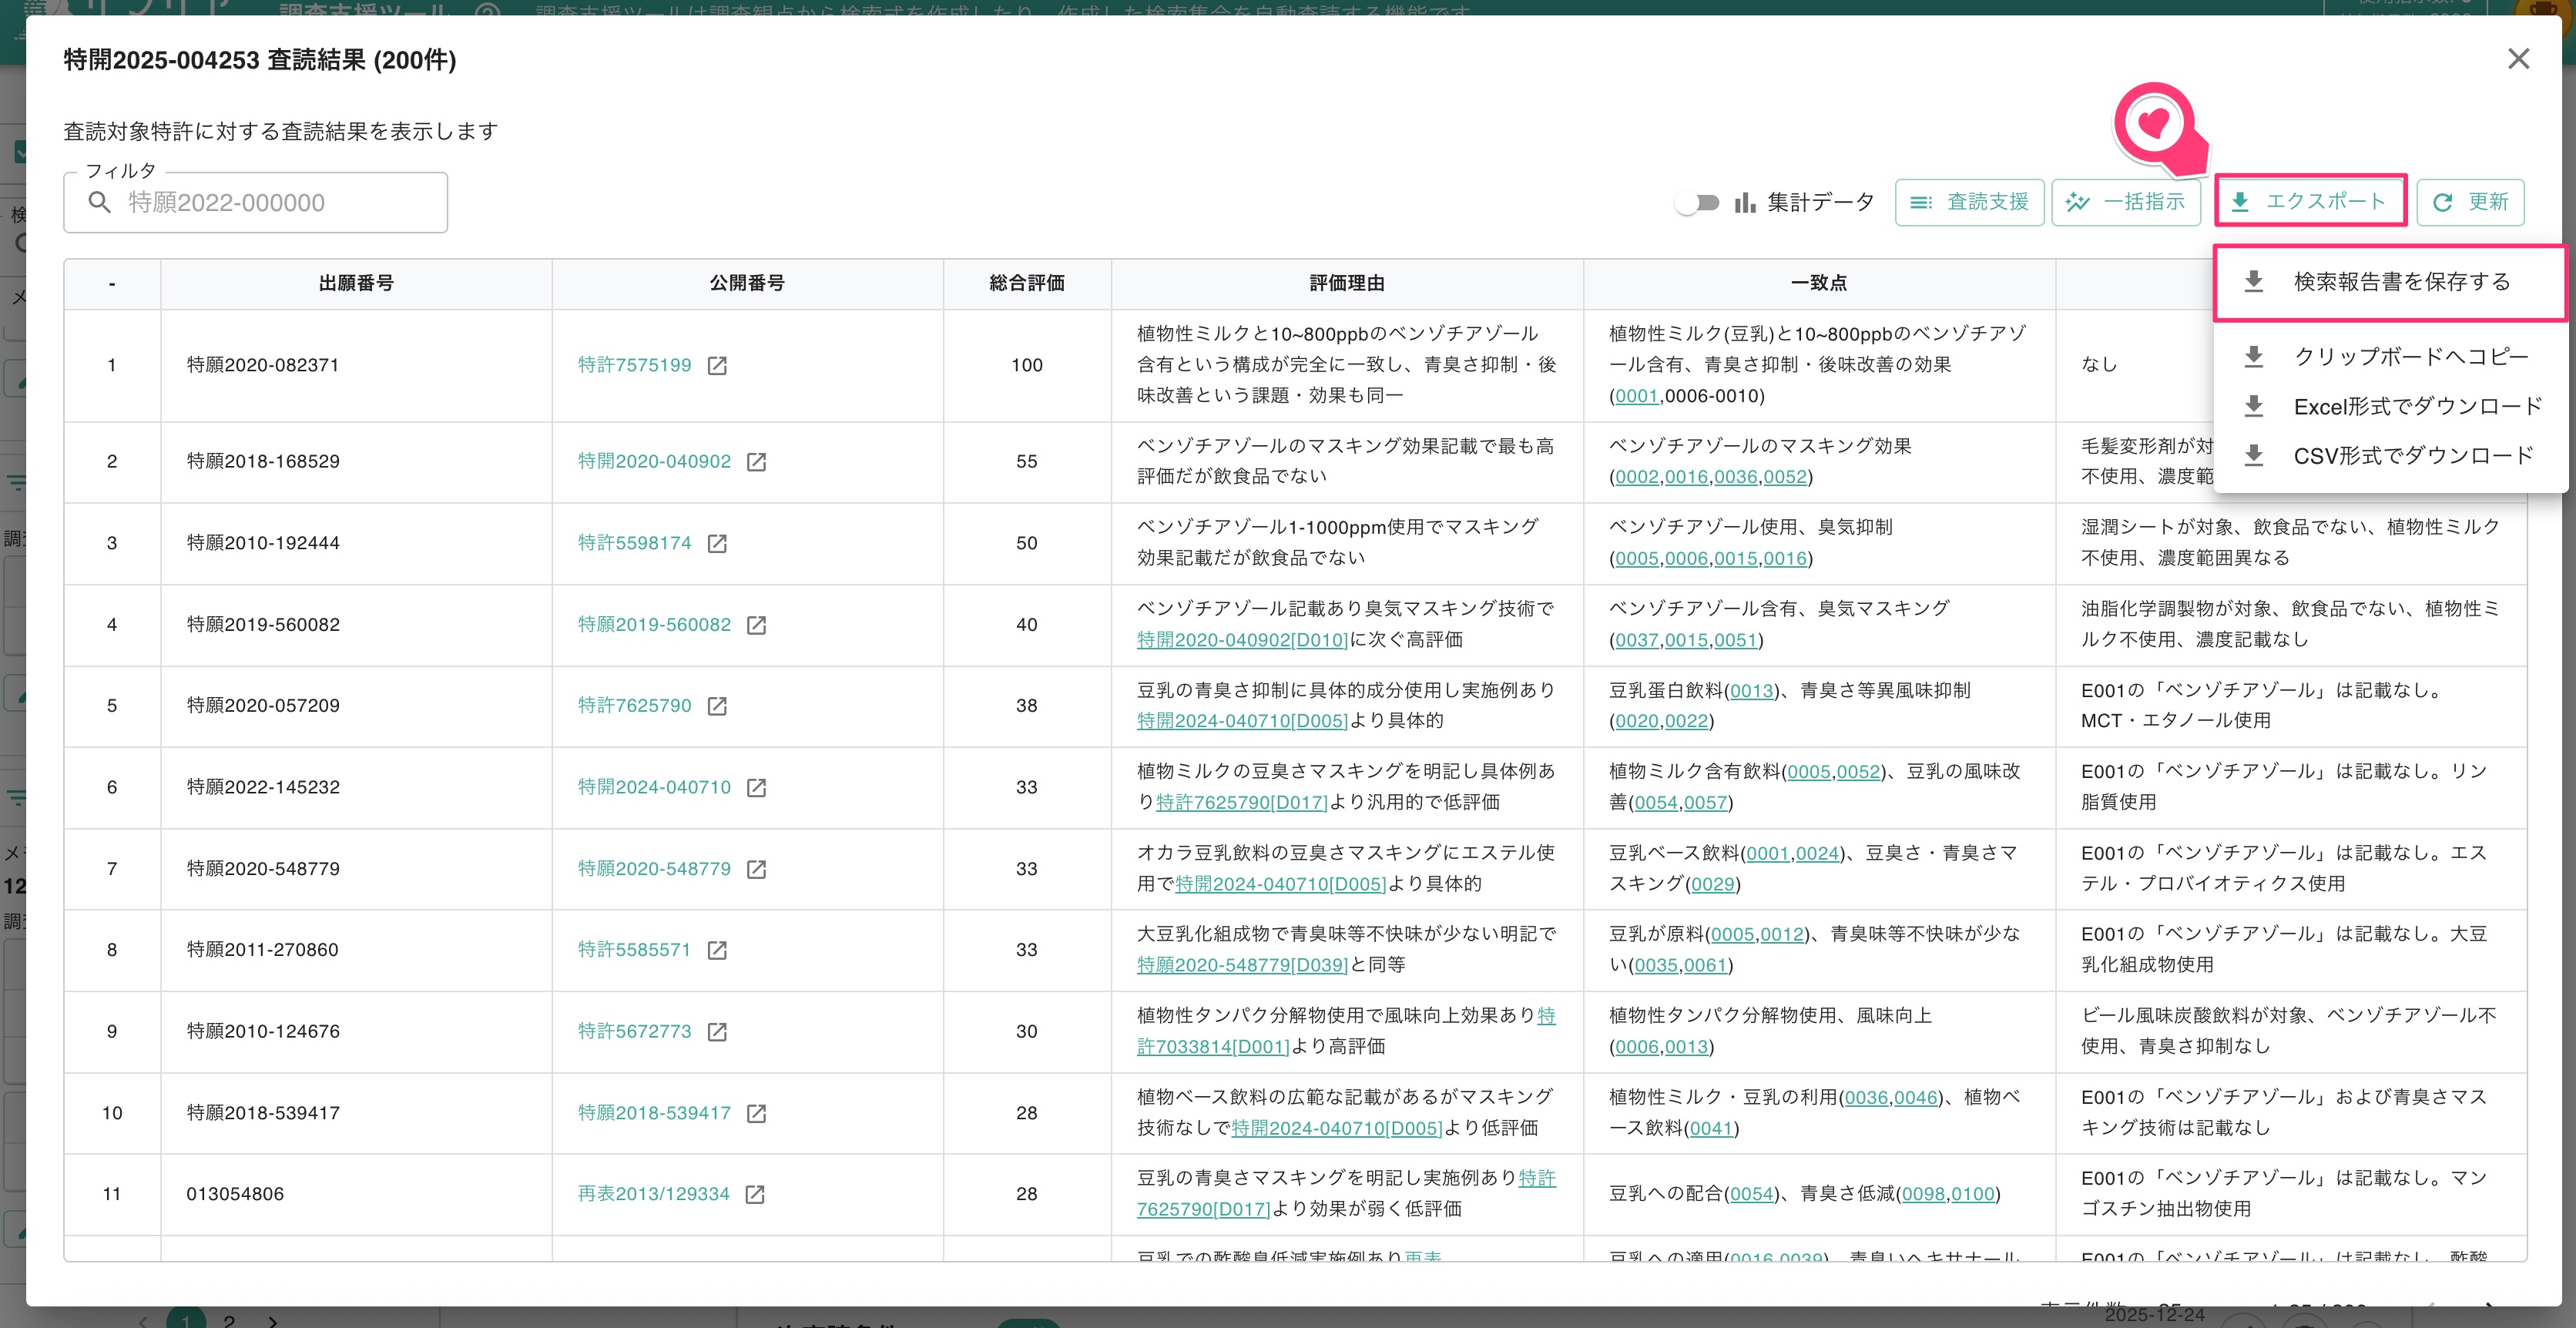Open publication link 特開2024-040710 in row 6
This screenshot has height=1328, width=2576.
654,787
